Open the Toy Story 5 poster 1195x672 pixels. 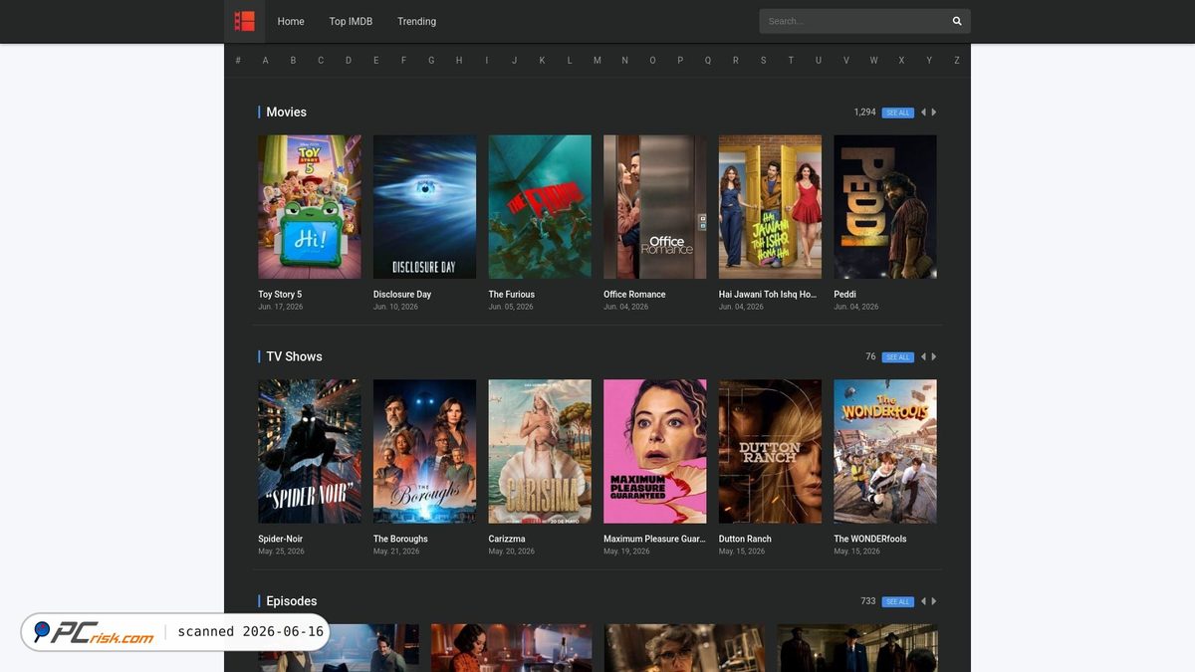pos(310,207)
